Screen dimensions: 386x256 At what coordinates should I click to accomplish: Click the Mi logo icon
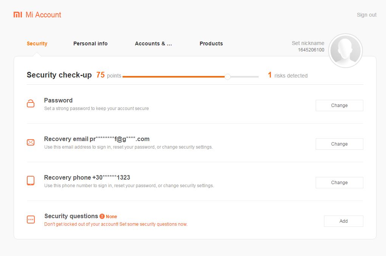point(18,15)
